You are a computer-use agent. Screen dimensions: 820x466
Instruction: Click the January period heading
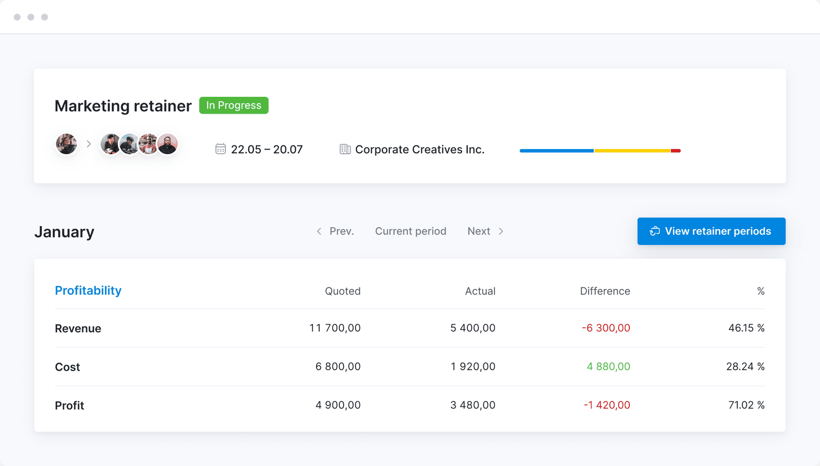pyautogui.click(x=65, y=232)
